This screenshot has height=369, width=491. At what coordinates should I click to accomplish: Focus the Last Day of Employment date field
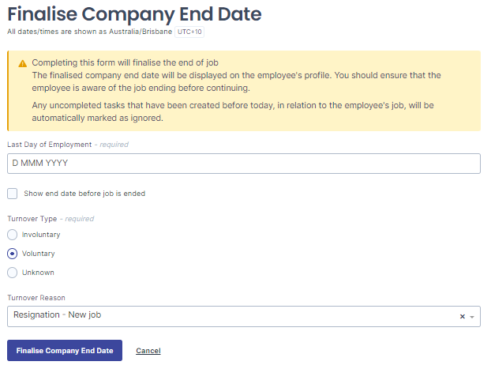tap(244, 164)
